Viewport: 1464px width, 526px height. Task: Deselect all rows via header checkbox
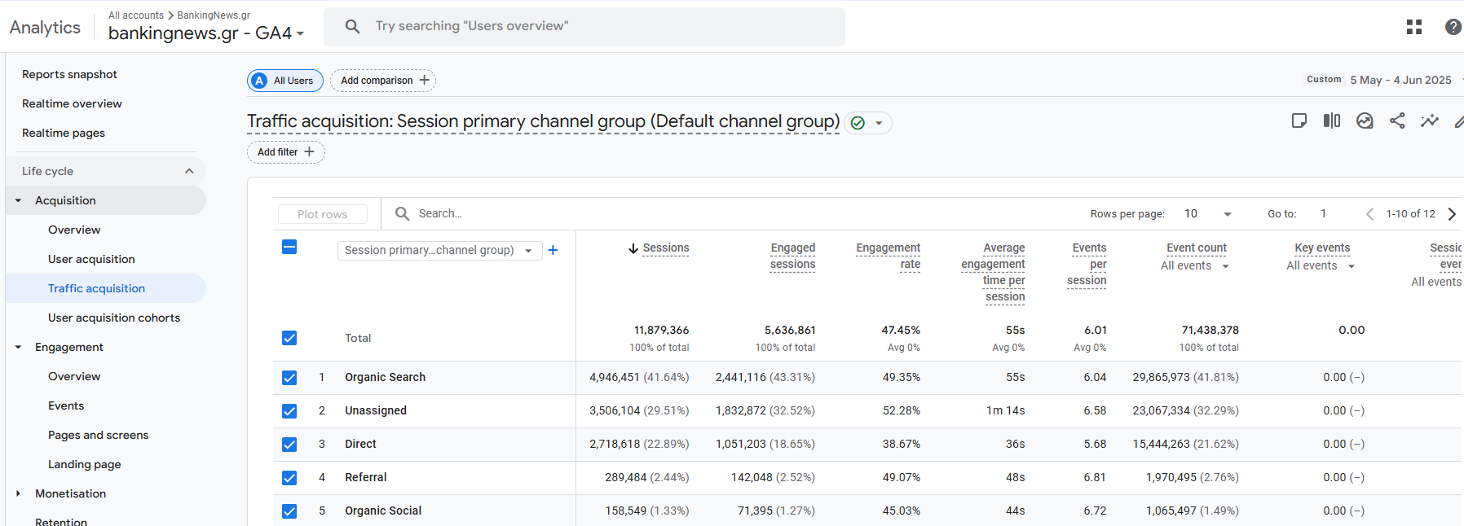[x=289, y=247]
